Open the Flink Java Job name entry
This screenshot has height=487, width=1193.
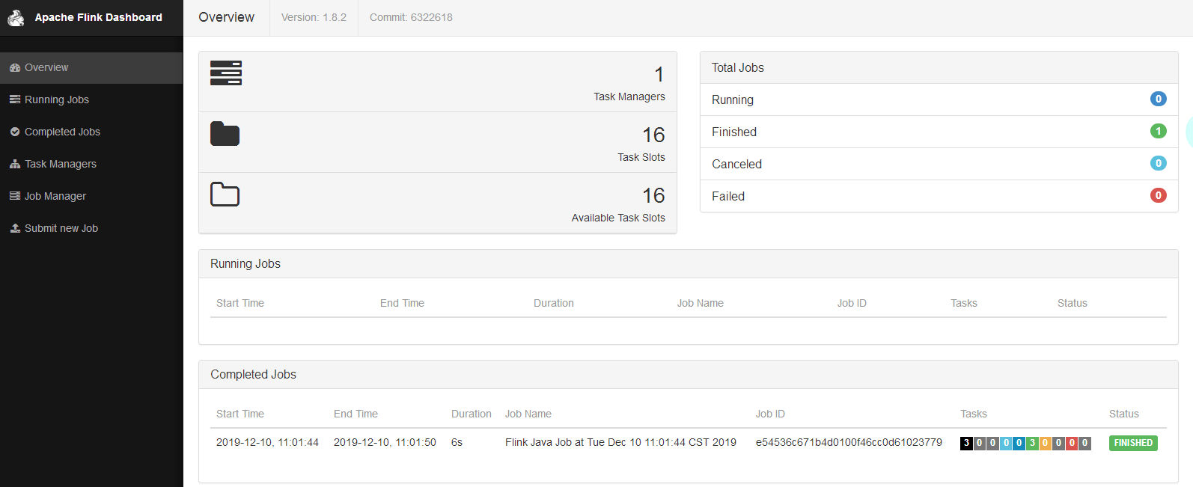coord(620,442)
